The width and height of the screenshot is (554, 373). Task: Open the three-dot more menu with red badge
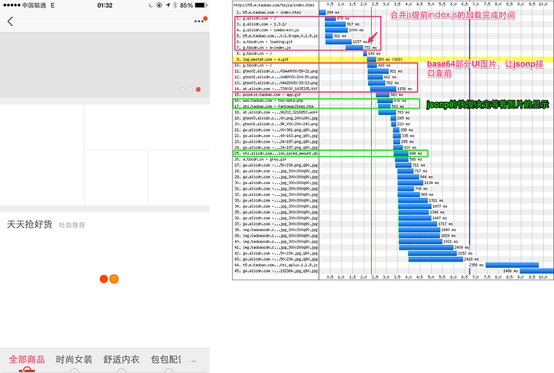[x=200, y=21]
